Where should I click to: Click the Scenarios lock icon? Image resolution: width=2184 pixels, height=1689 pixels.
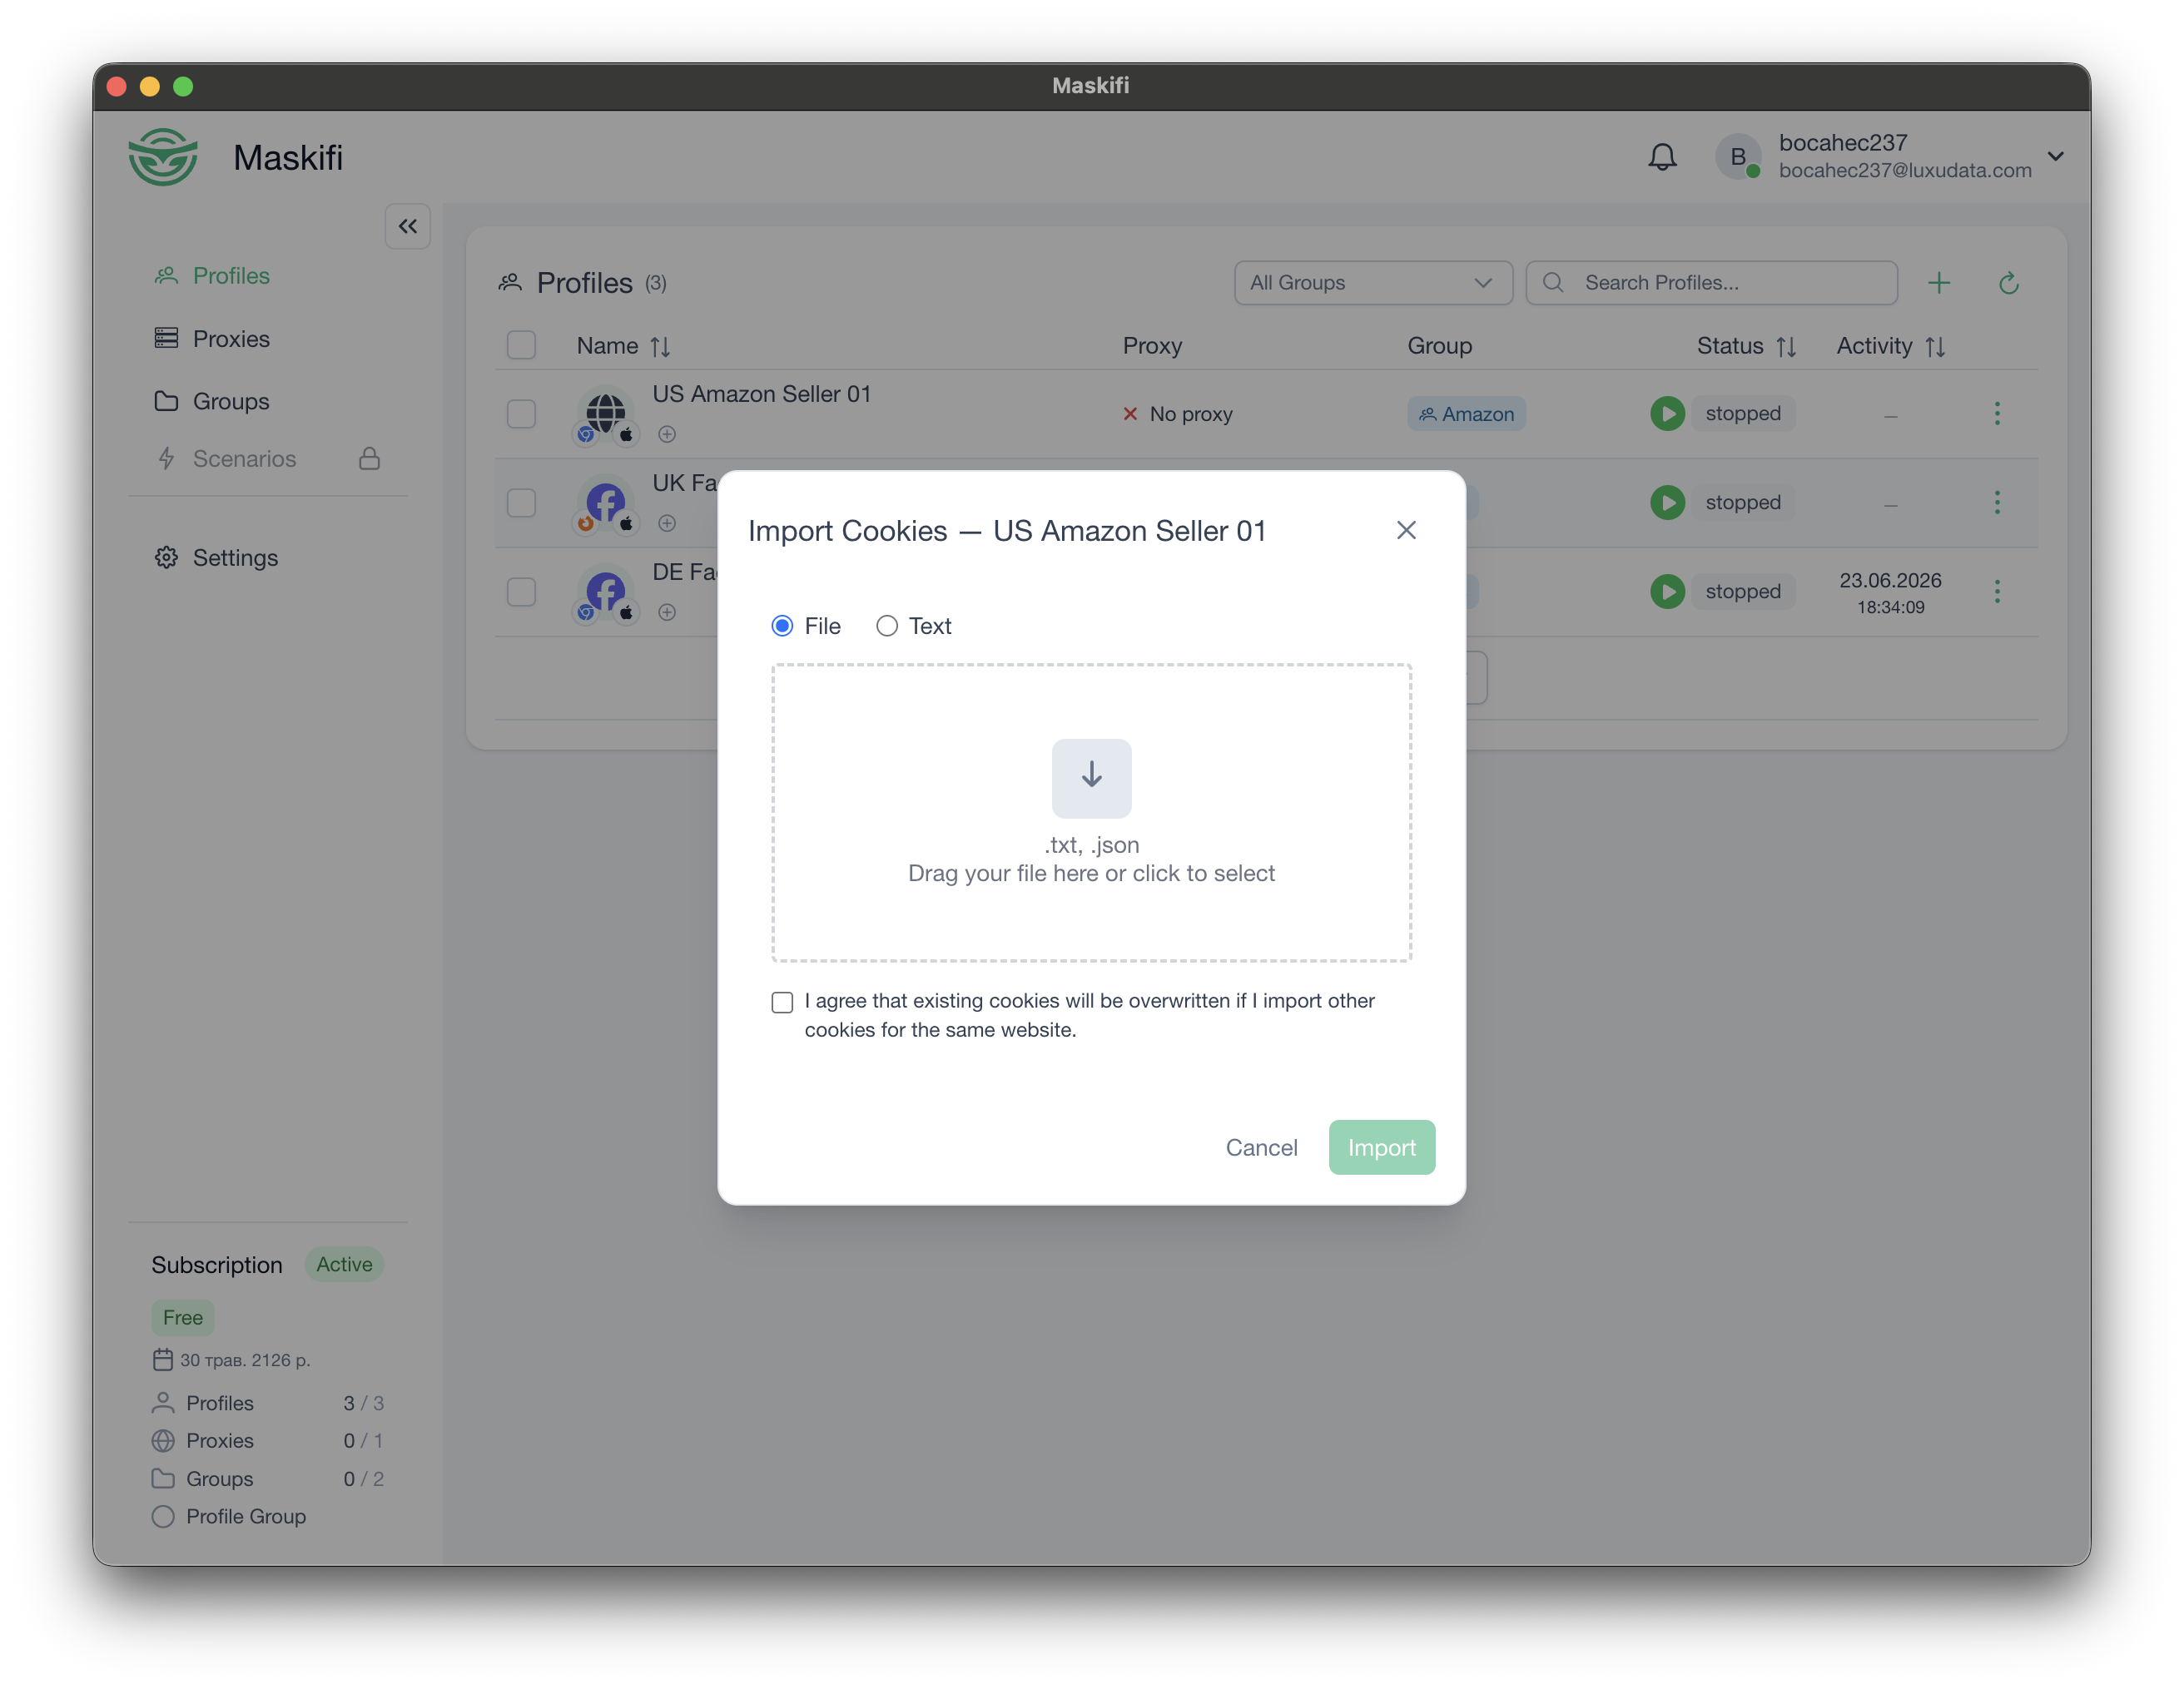(x=369, y=458)
